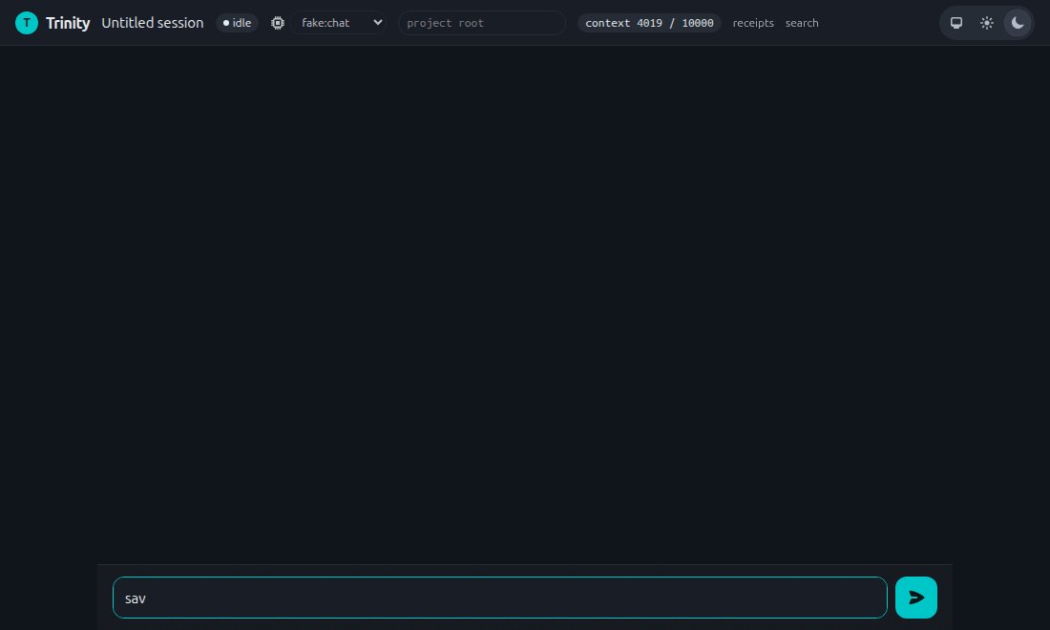The image size is (1050, 630).
Task: Open the fake:chat model dropdown
Action: click(339, 23)
